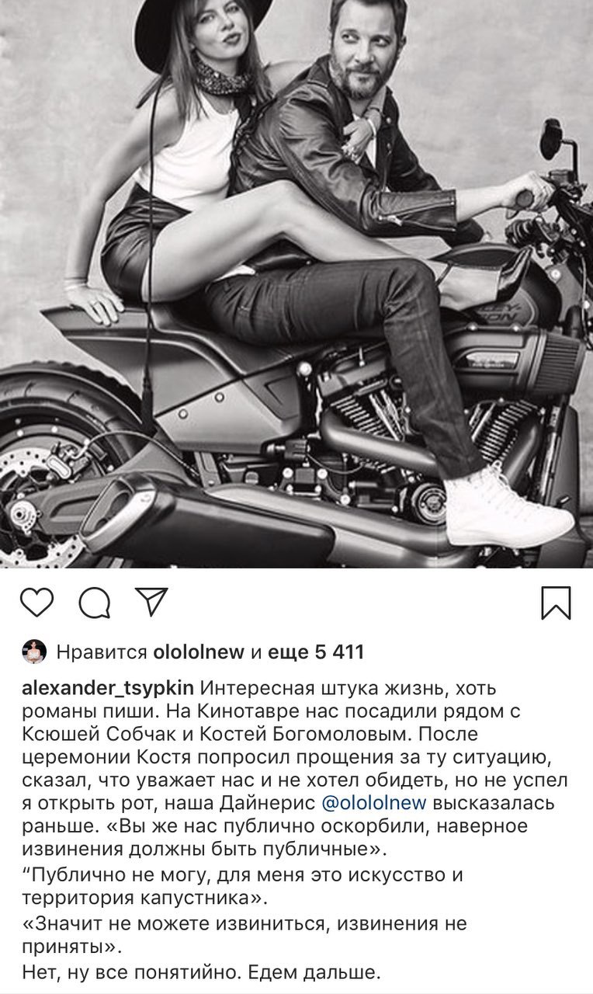
Task: View the list of еще 5 411 likes
Action: point(315,652)
